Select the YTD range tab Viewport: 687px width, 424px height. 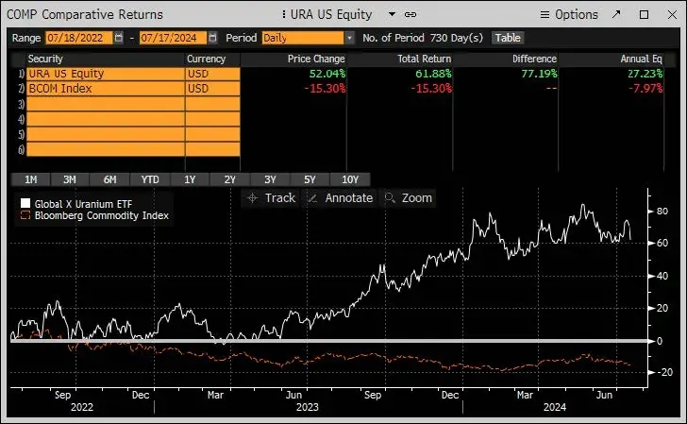click(150, 179)
